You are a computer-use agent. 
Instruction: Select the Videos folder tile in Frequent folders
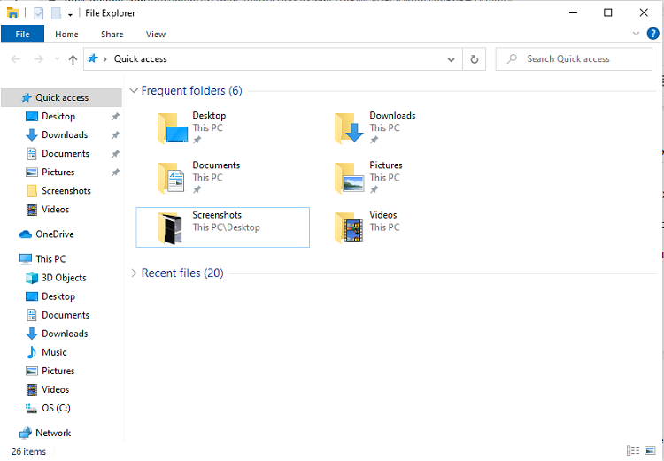tap(400, 227)
